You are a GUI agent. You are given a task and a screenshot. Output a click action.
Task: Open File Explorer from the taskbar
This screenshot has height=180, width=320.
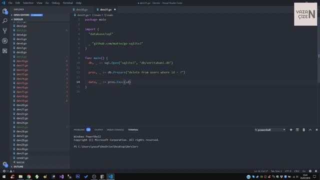pos(20,176)
